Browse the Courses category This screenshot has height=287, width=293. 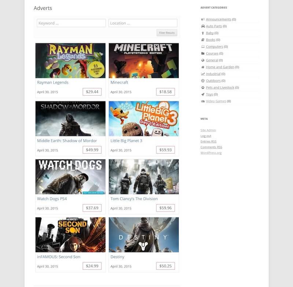point(212,54)
